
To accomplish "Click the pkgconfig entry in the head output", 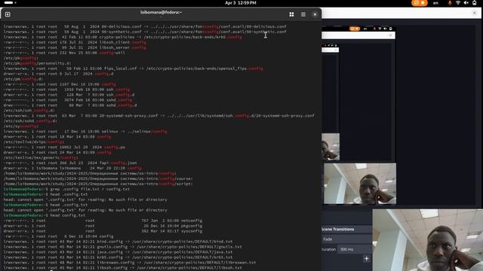I will [x=103, y=226].
